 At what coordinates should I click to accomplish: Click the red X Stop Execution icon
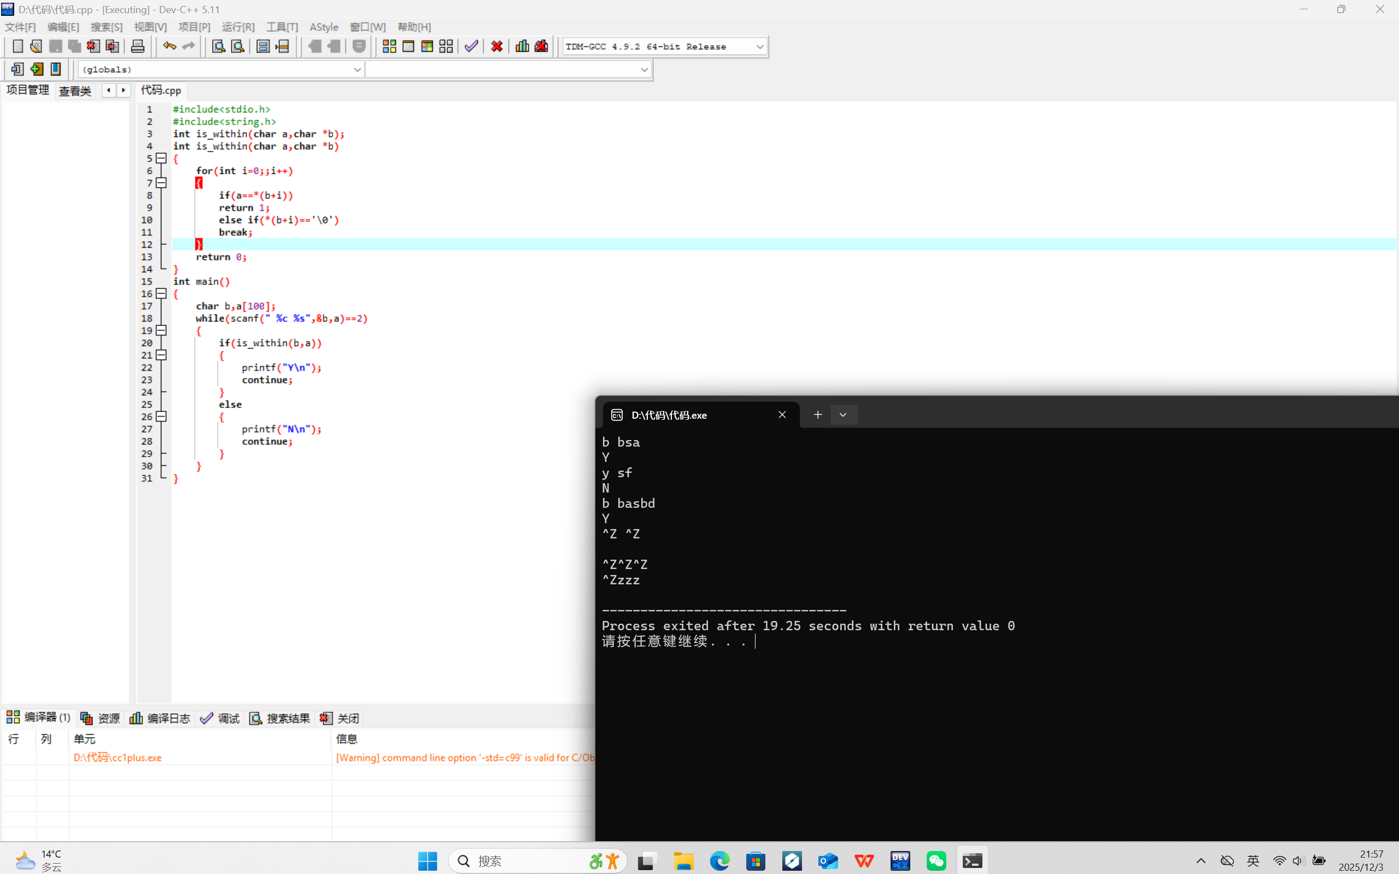point(496,46)
